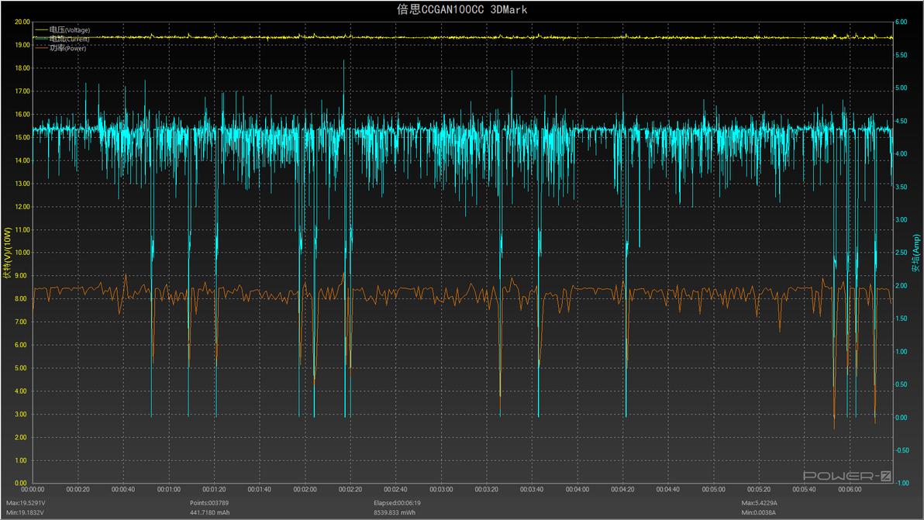Select the 电压(Voltage) legend entry
Image resolution: width=924 pixels, height=520 pixels.
coord(63,29)
